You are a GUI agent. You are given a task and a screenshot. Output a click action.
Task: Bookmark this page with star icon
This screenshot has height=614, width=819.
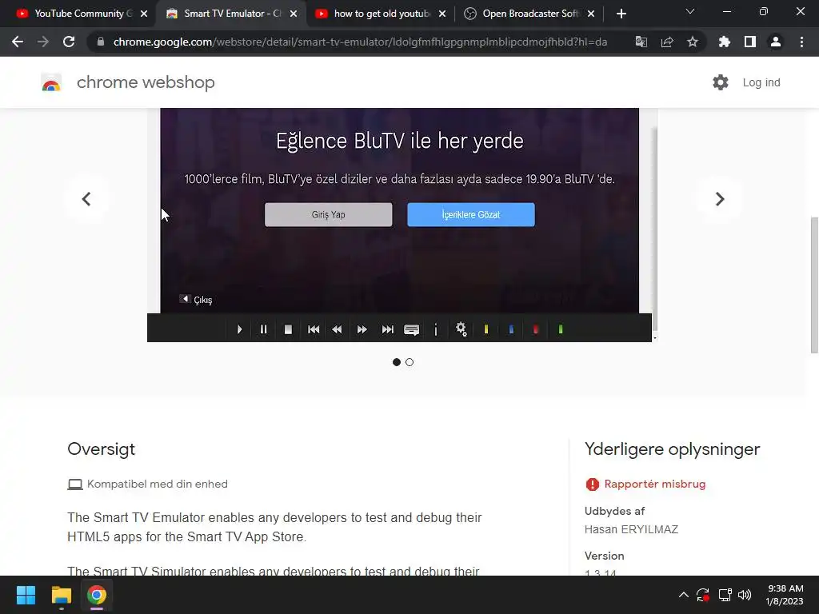(x=693, y=42)
